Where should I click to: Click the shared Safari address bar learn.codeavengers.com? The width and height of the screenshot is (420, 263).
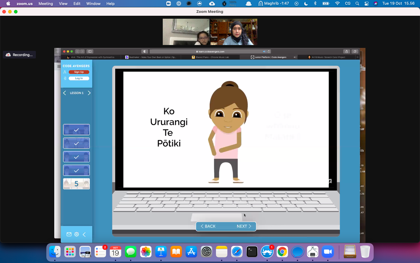pos(210,51)
